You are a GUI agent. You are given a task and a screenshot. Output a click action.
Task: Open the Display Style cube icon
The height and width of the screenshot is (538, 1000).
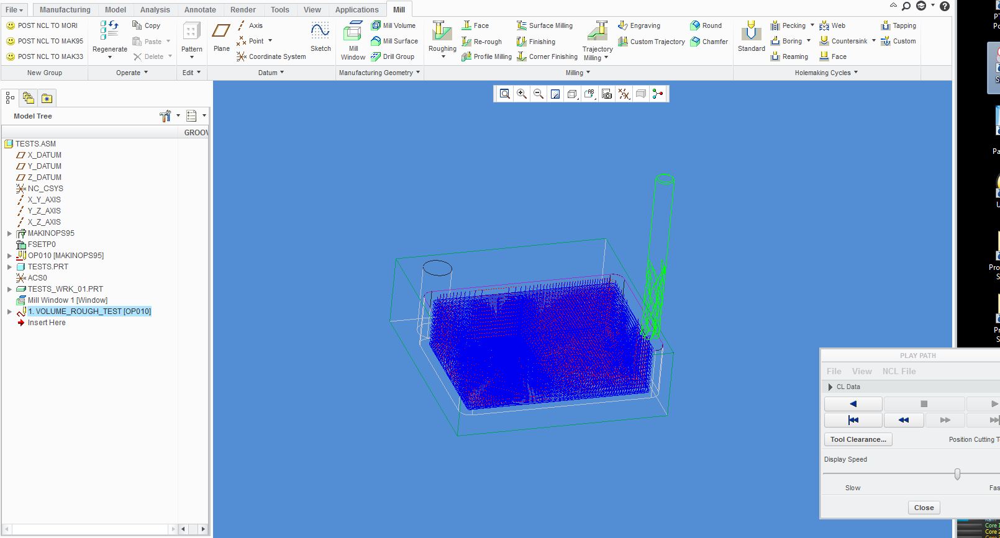(x=572, y=94)
